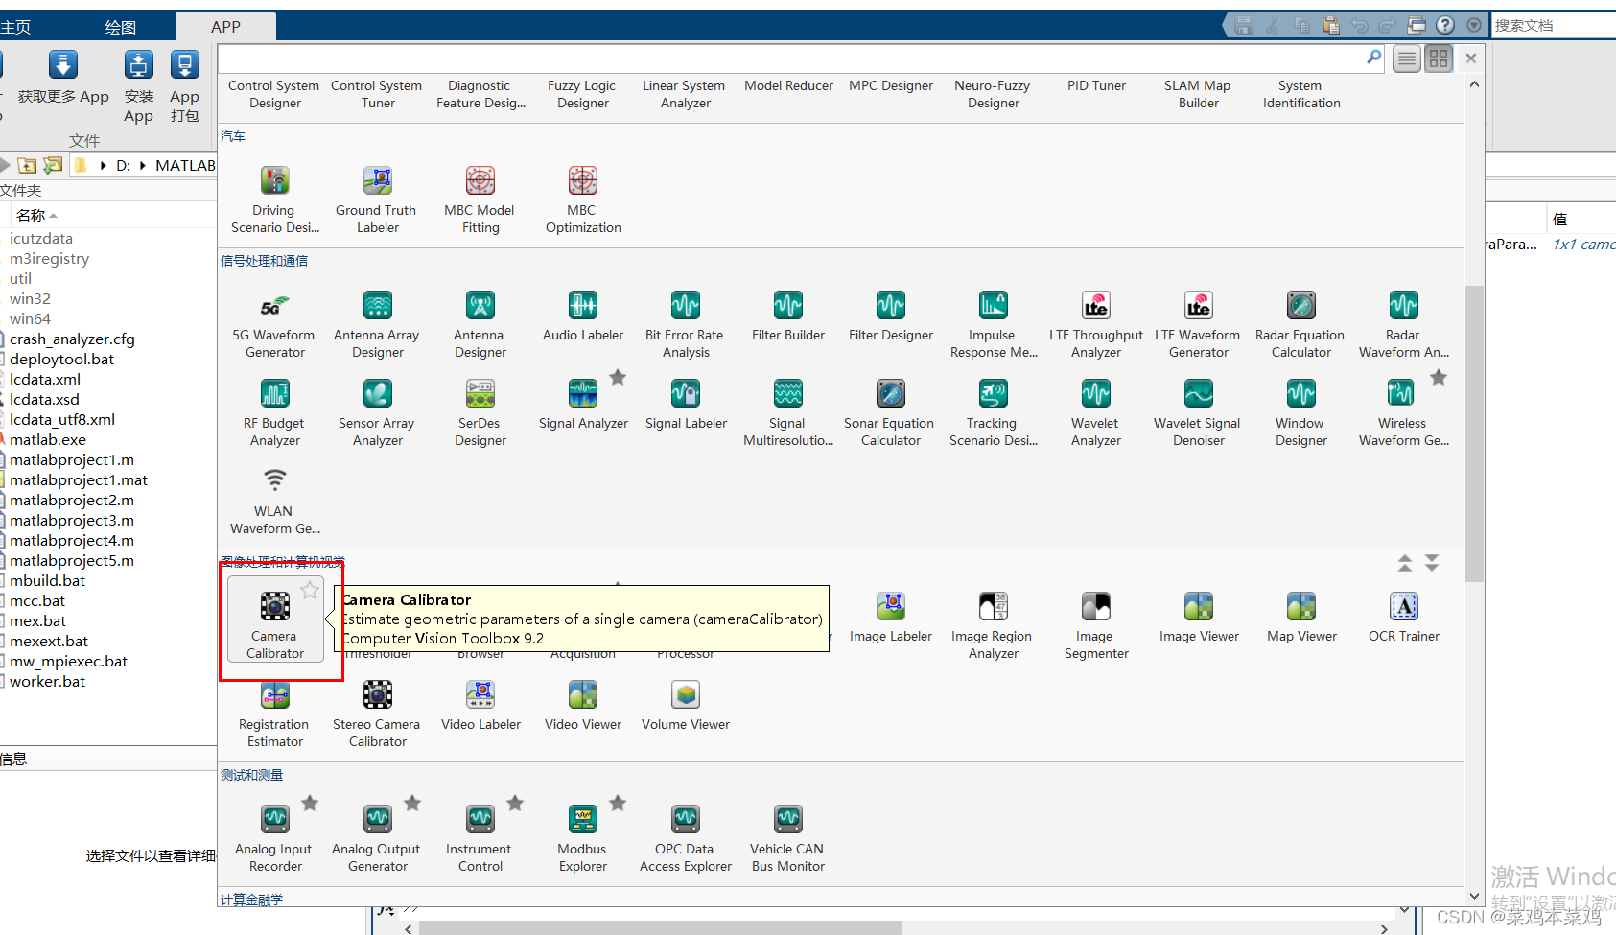Open Volume Viewer app
This screenshot has width=1616, height=935.
tap(686, 706)
